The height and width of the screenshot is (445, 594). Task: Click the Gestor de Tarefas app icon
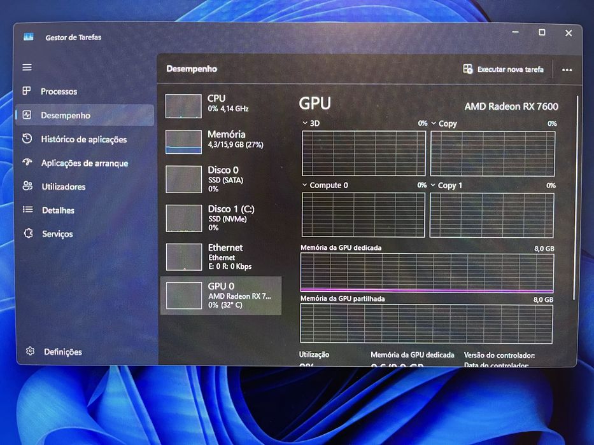click(x=29, y=37)
